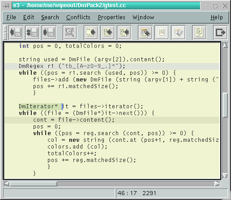Open the Conflicts menu
Image resolution: width=231 pixels, height=200 pixels.
coord(78,17)
